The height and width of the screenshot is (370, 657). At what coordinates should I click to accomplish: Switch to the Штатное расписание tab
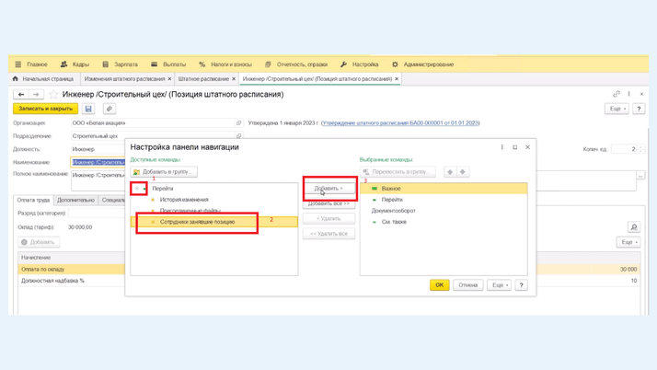(x=203, y=79)
